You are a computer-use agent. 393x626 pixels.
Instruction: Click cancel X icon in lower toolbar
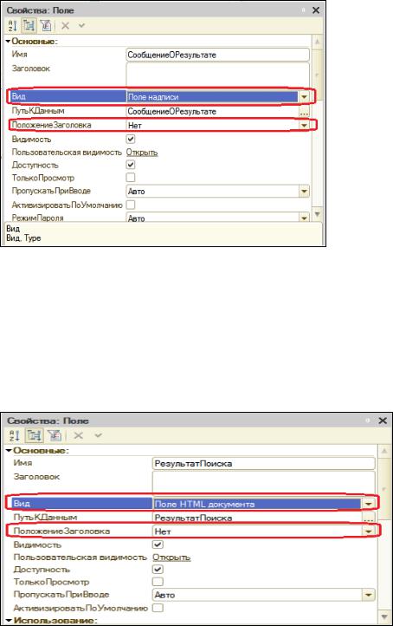coord(78,435)
